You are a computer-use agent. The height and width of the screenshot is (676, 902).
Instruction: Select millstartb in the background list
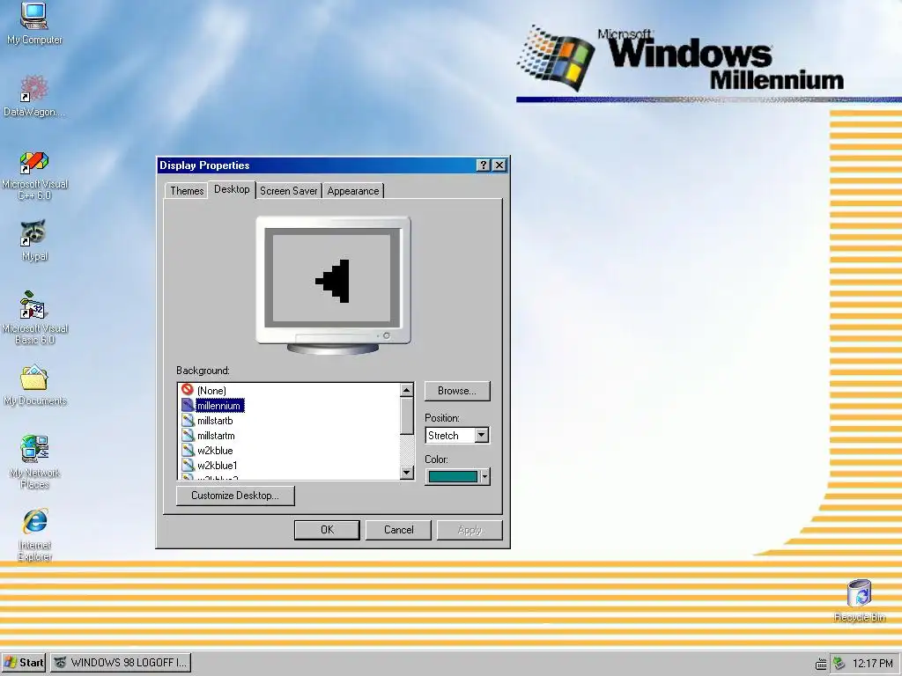pyautogui.click(x=215, y=420)
